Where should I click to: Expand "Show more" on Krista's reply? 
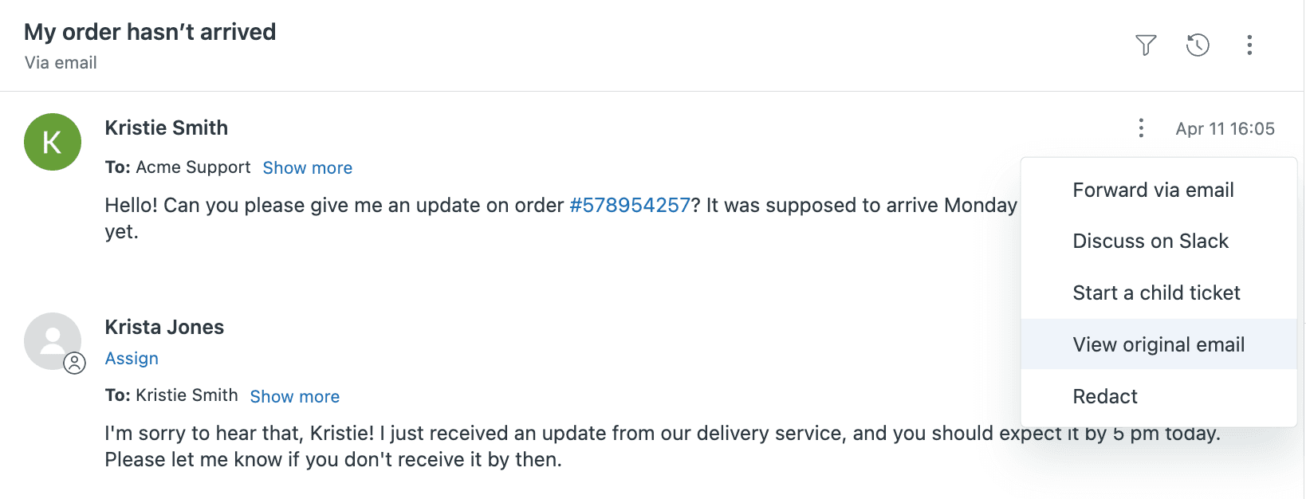[x=294, y=396]
